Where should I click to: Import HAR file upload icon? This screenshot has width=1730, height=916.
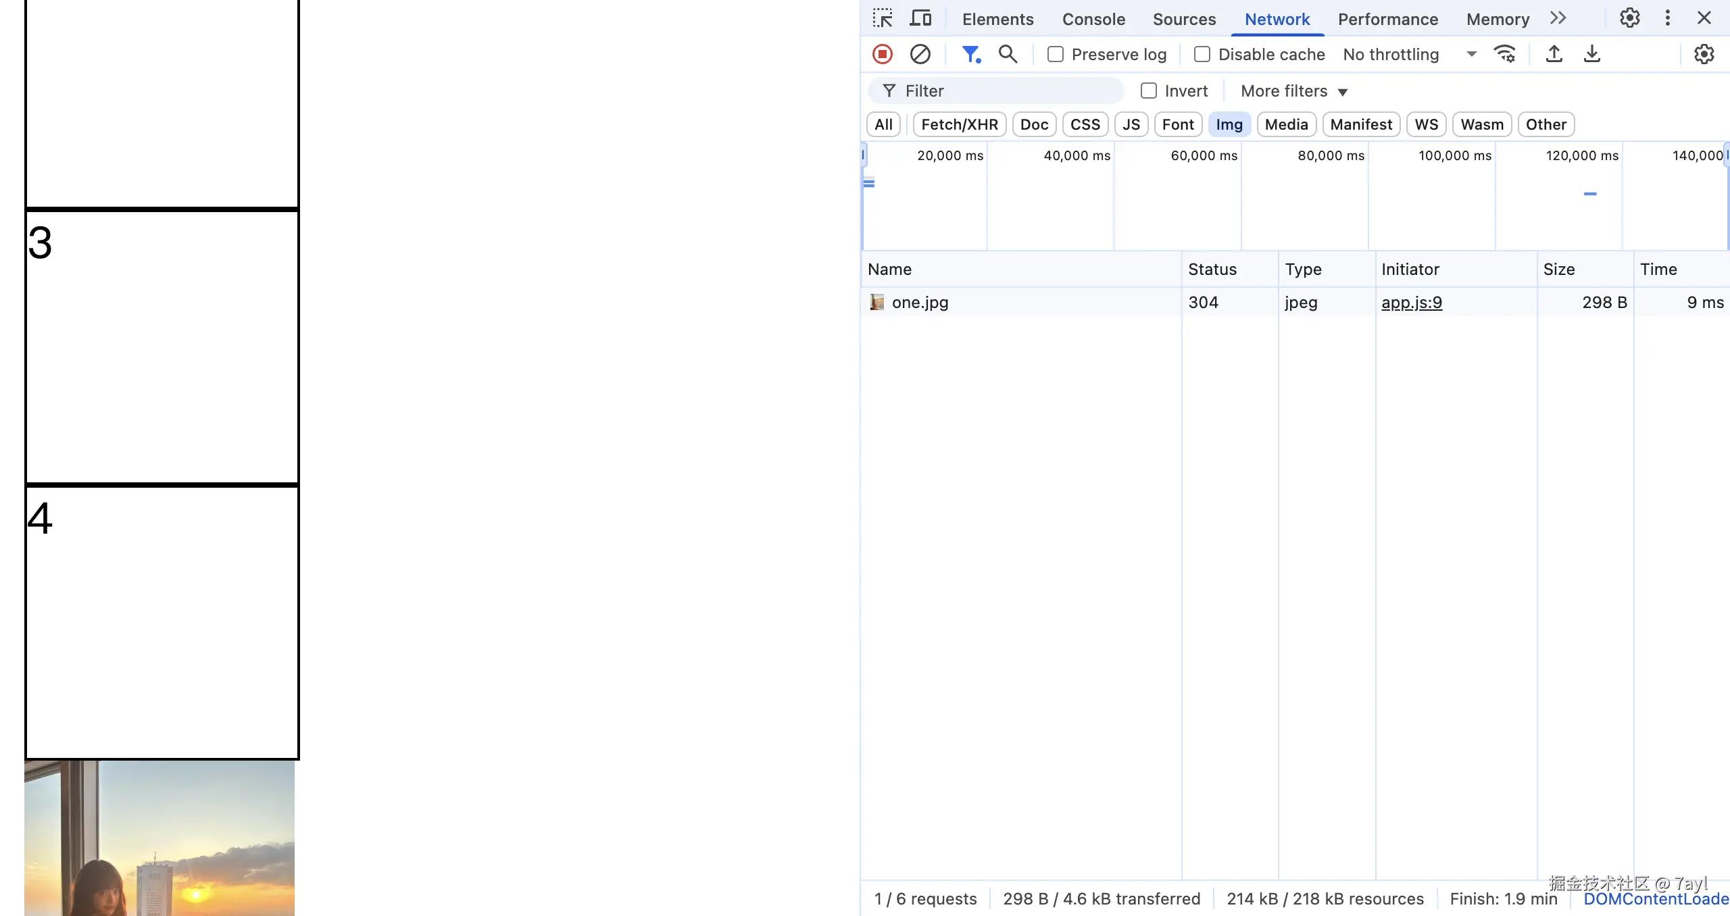tap(1554, 54)
